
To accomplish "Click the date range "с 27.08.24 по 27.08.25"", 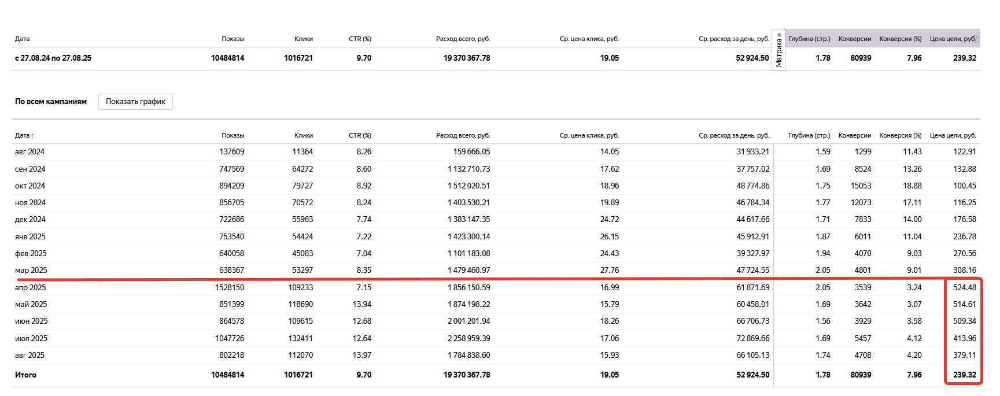I will (x=53, y=58).
